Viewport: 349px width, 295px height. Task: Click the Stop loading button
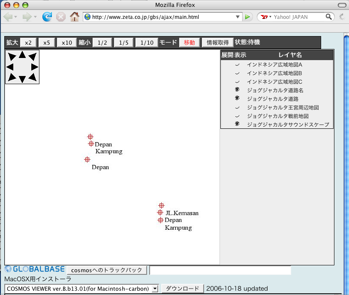tap(60, 17)
